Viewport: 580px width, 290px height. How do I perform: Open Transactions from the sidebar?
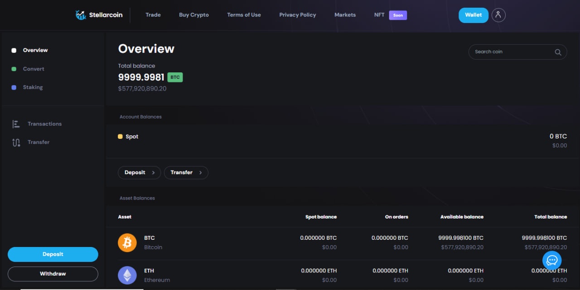pyautogui.click(x=44, y=124)
